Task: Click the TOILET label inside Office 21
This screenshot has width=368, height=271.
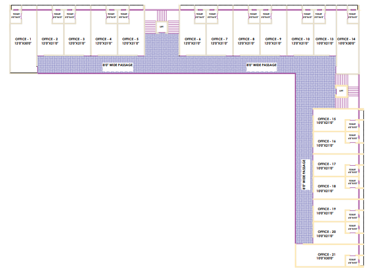Action: point(353,261)
